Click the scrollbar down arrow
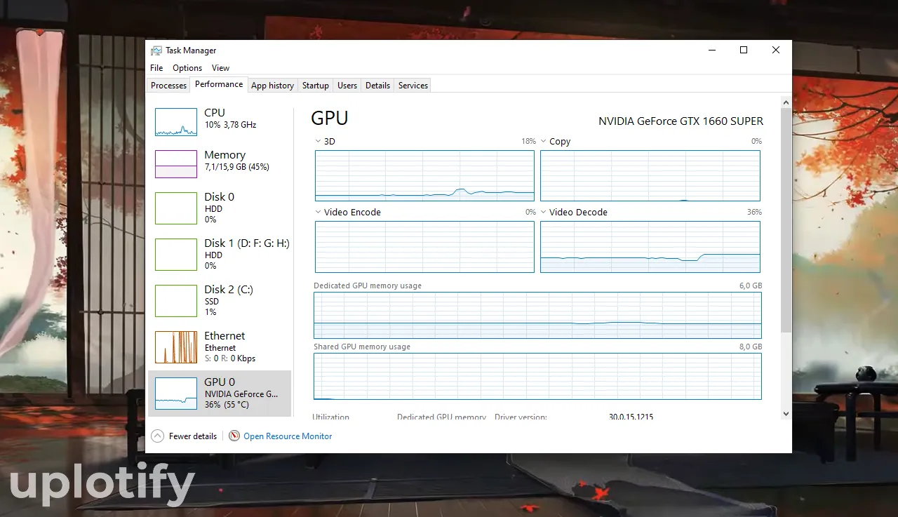Screen dimensions: 898x517 tap(786, 414)
